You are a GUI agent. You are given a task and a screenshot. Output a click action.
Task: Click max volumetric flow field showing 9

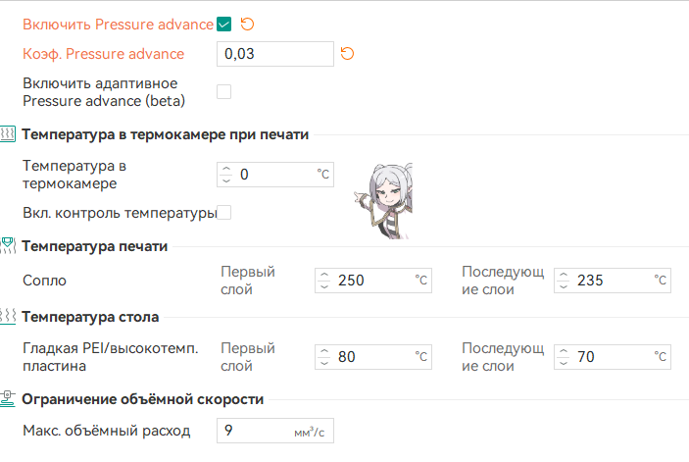(x=275, y=431)
